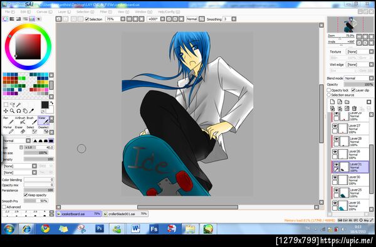Open the second brush [None] texture dropdown
The image size is (376, 247).
click(x=34, y=172)
